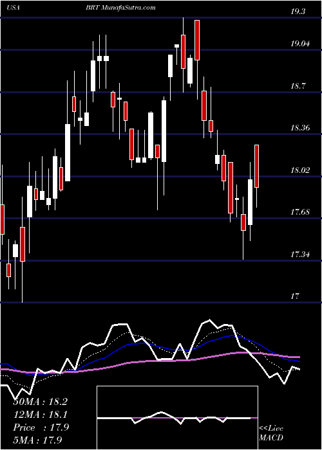Click the 50MA : 18.2 readout

(41, 402)
